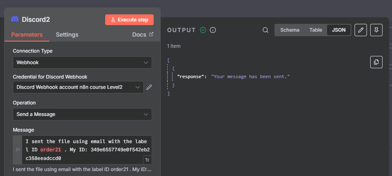This screenshot has width=392, height=176.
Task: Edit the Discord Webhook credential pencil icon
Action: (x=149, y=87)
